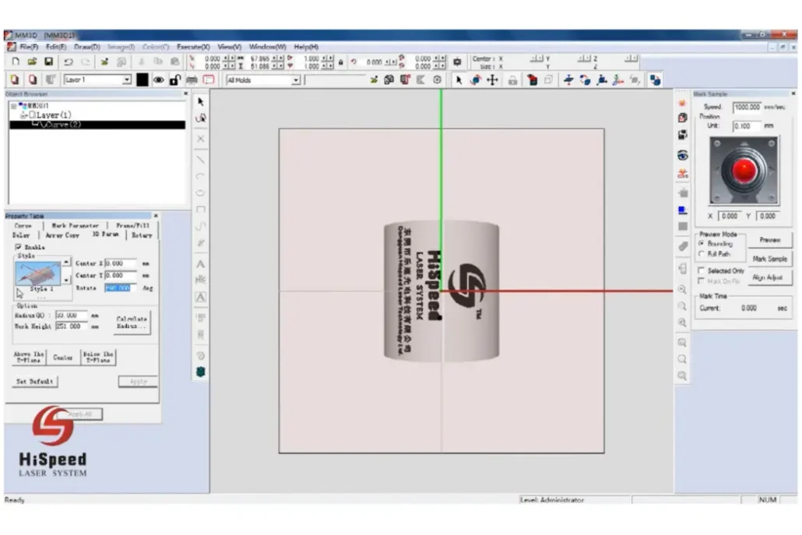Click the black layer color swatch
Image resolution: width=802 pixels, height=535 pixels.
(142, 79)
